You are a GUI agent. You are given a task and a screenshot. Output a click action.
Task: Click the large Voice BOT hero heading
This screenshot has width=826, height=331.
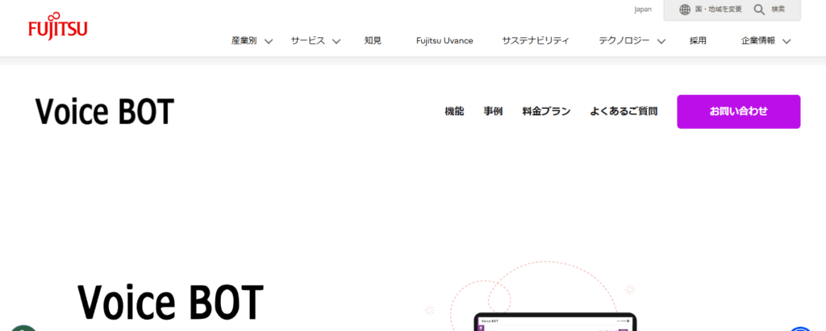(x=171, y=302)
